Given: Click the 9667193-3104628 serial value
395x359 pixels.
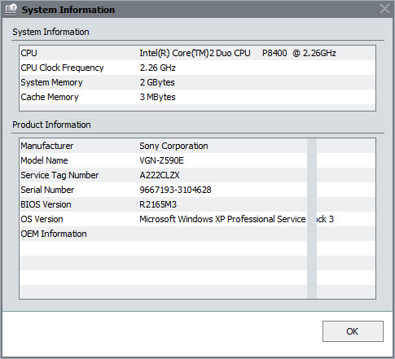Looking at the screenshot, I should [x=175, y=190].
